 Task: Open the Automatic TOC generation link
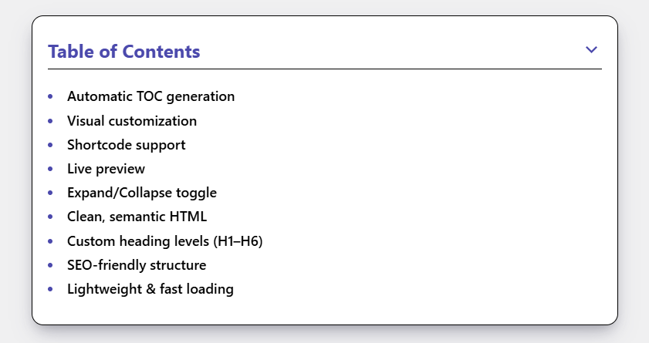coord(150,96)
